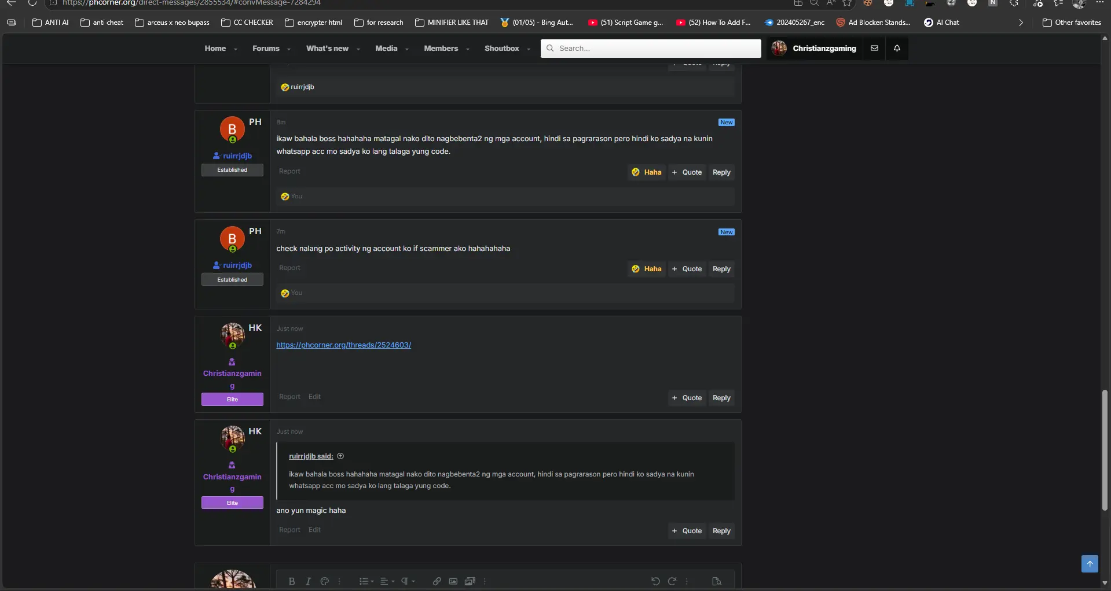Click the insert link icon
Viewport: 1111px width, 591px height.
click(437, 581)
